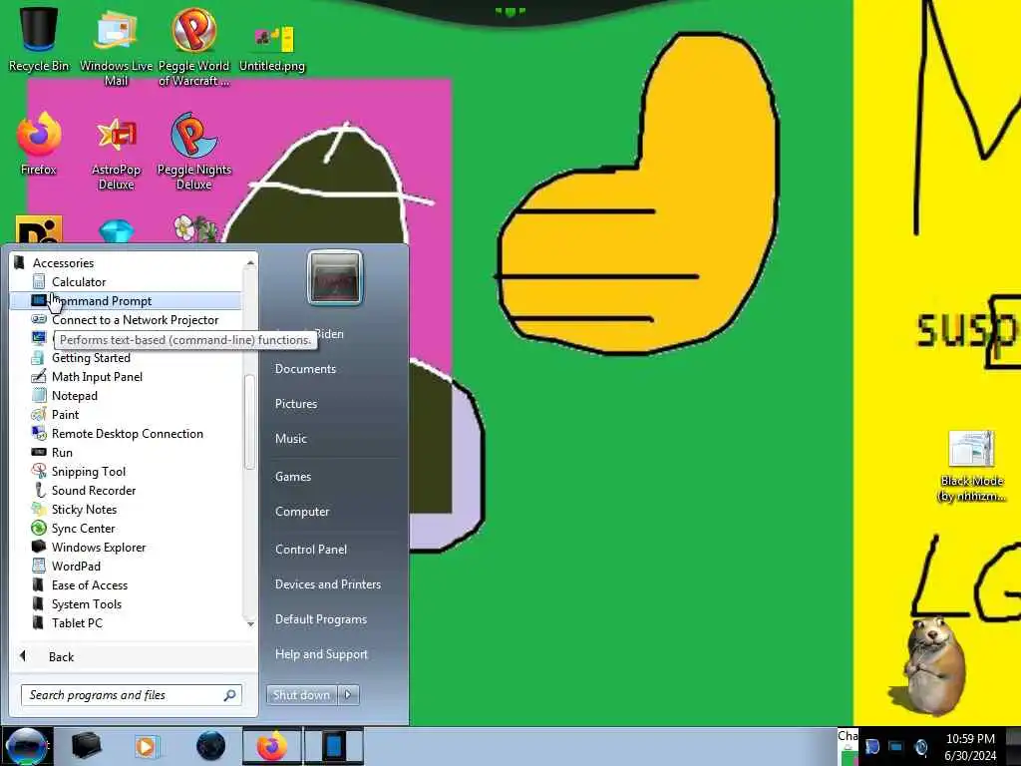
Task: Open the black folder taskbar icon
Action: pos(86,746)
